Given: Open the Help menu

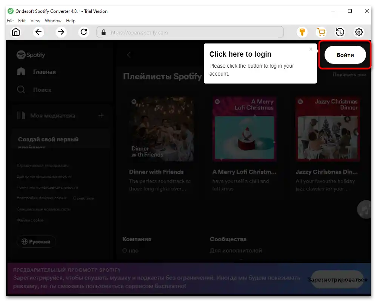Looking at the screenshot, I should tap(71, 21).
